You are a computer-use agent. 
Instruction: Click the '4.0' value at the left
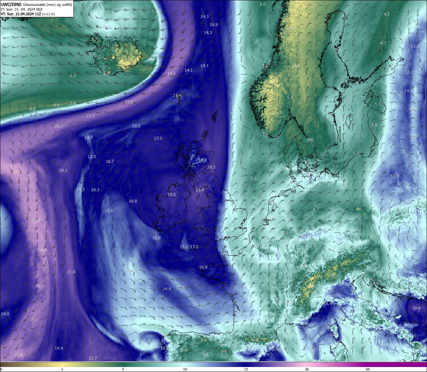[x=32, y=109]
